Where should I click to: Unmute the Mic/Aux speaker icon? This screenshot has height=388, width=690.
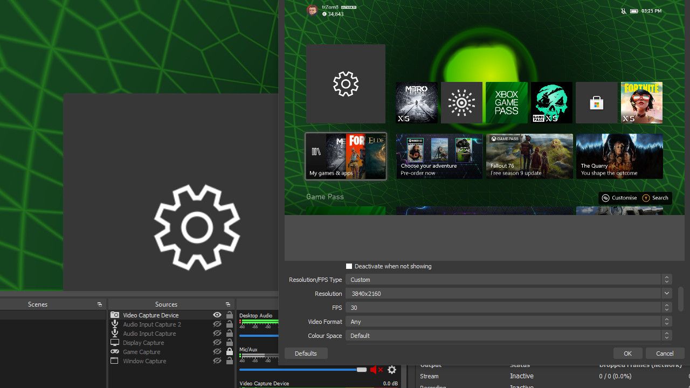(x=376, y=370)
